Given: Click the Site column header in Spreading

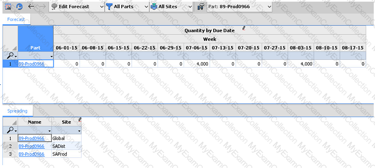Looking at the screenshot, I should coord(66,122).
